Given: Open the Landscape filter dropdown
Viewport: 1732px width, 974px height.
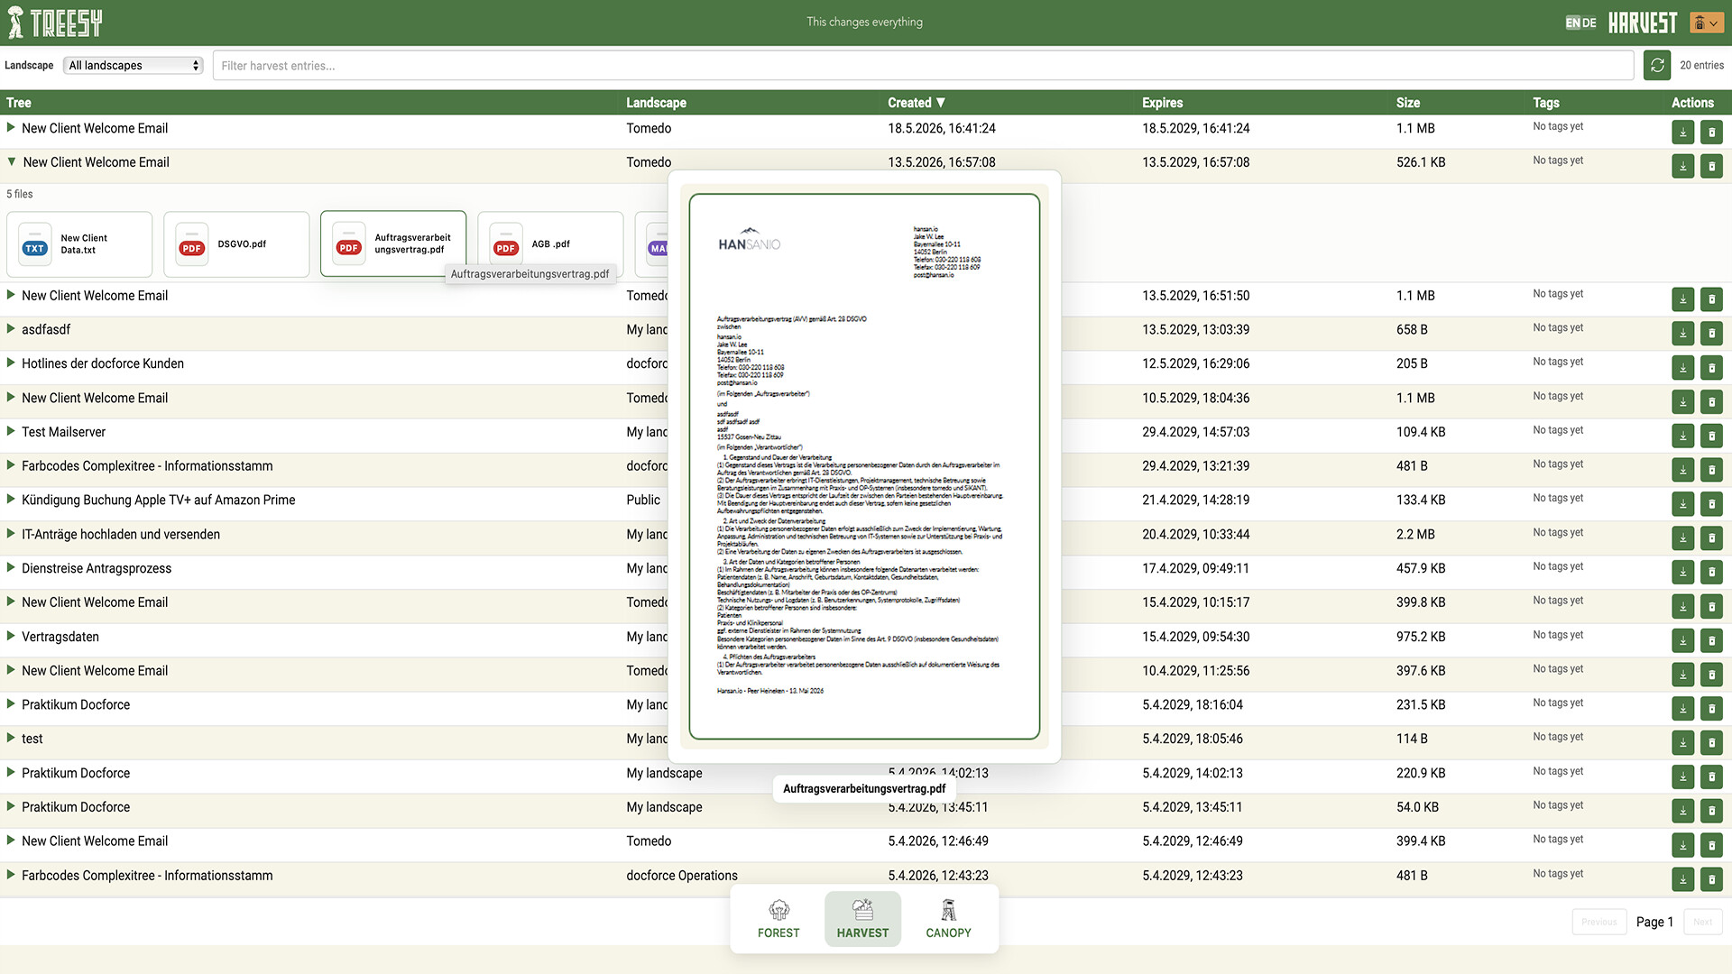Looking at the screenshot, I should click(x=134, y=65).
